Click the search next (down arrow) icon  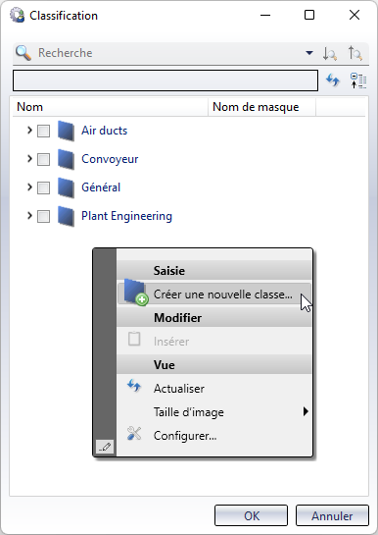(x=329, y=54)
